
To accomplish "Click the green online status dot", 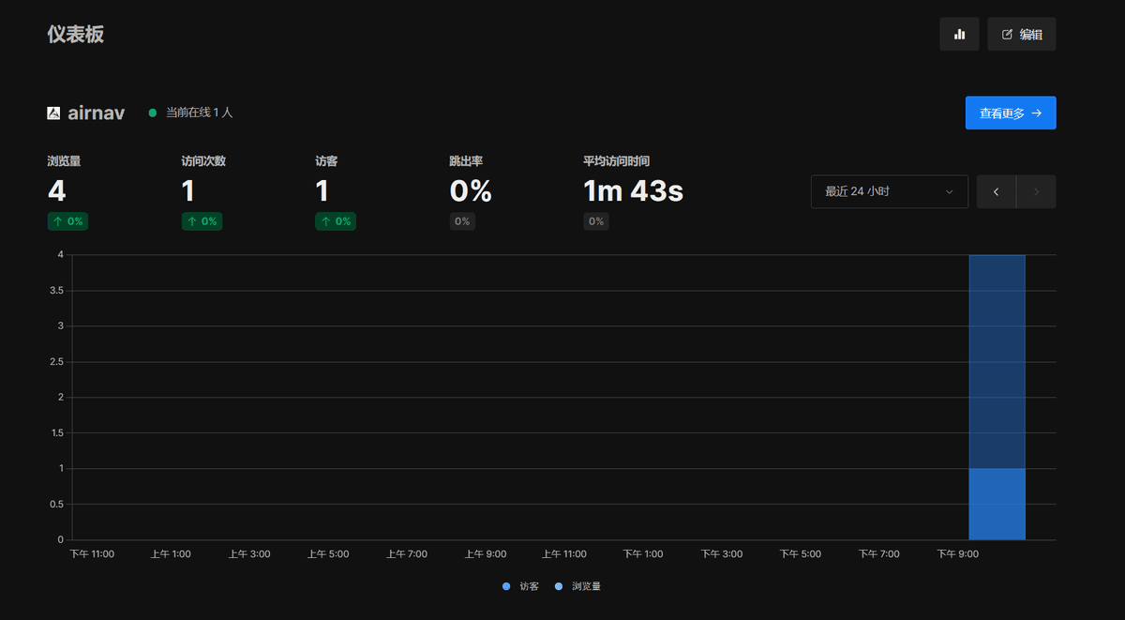I will [x=153, y=113].
